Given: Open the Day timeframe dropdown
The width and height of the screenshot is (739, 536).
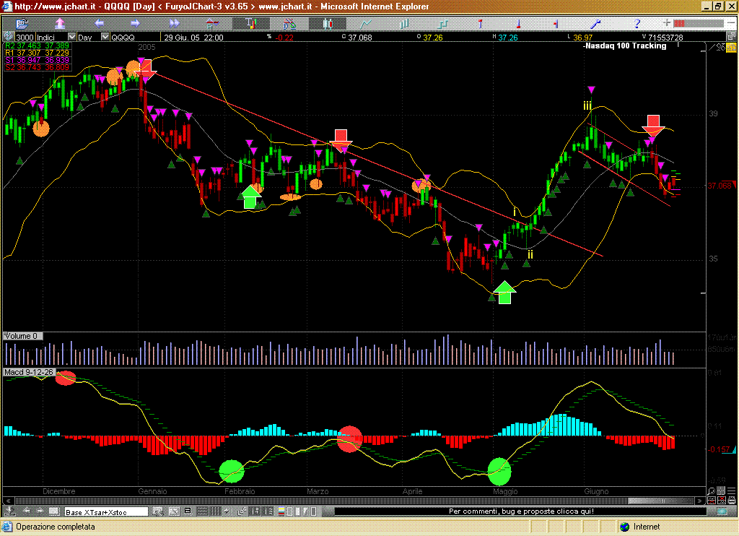Looking at the screenshot, I should pos(105,37).
